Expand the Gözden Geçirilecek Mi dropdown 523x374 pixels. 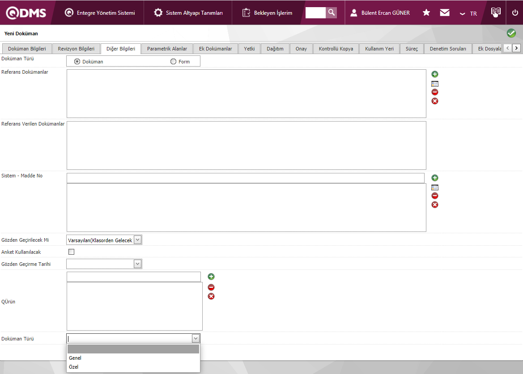click(138, 240)
